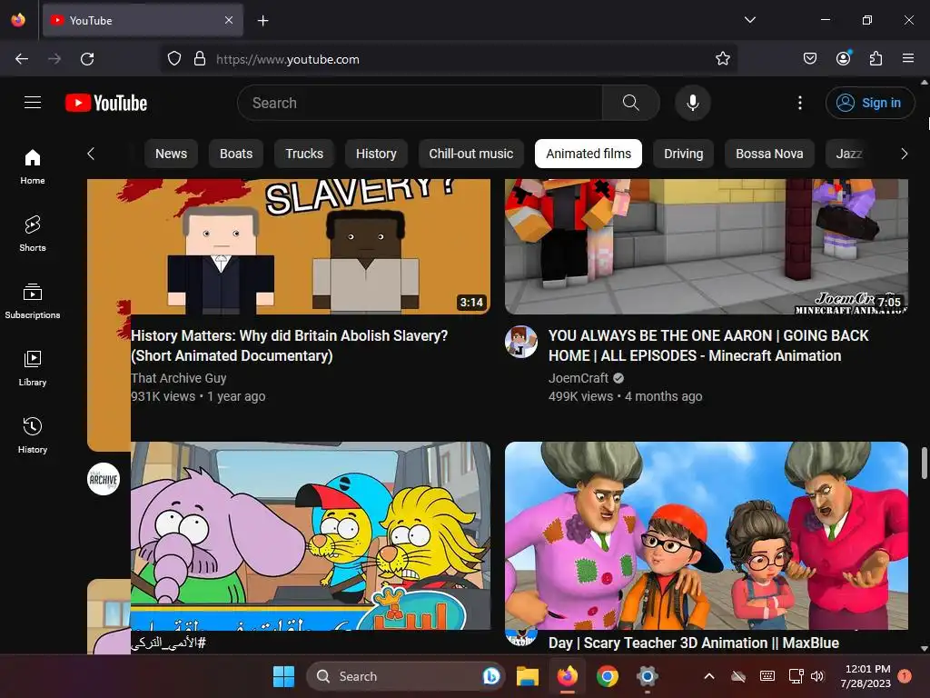
Task: Click the YouTube logo
Action: coord(106,103)
